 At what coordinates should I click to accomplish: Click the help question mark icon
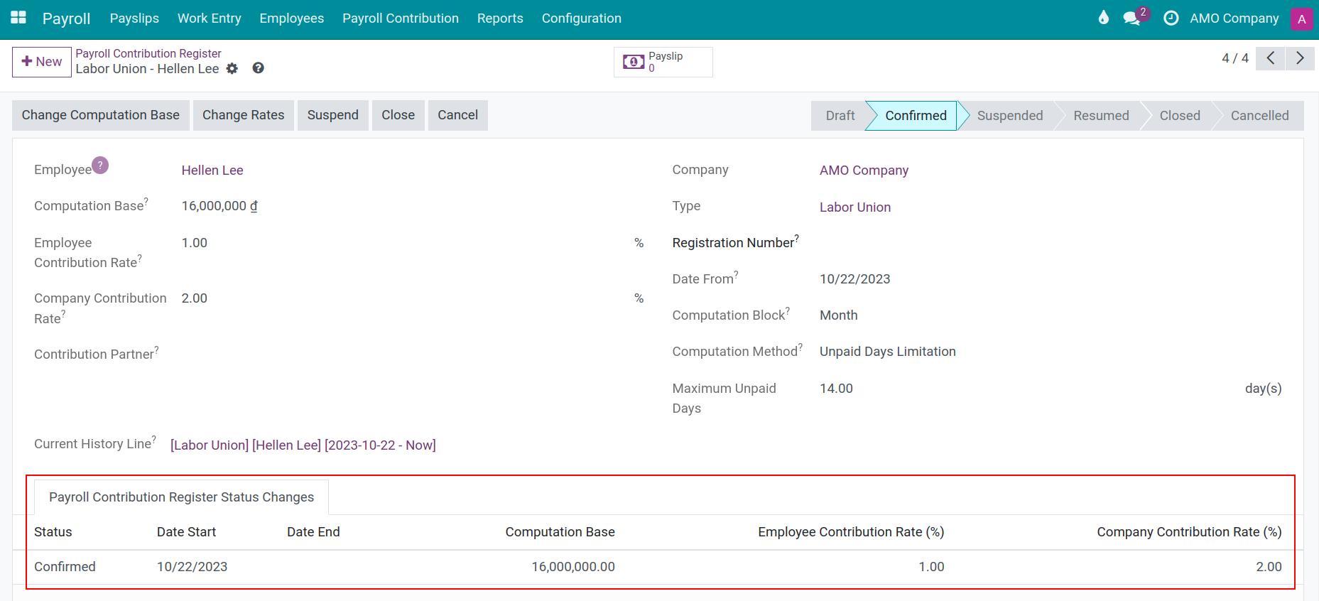tap(259, 68)
